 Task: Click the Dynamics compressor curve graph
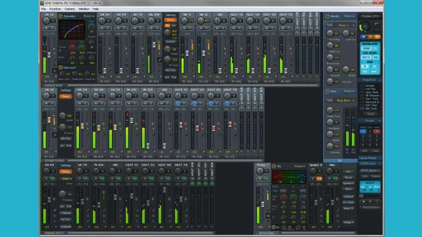tap(72, 29)
